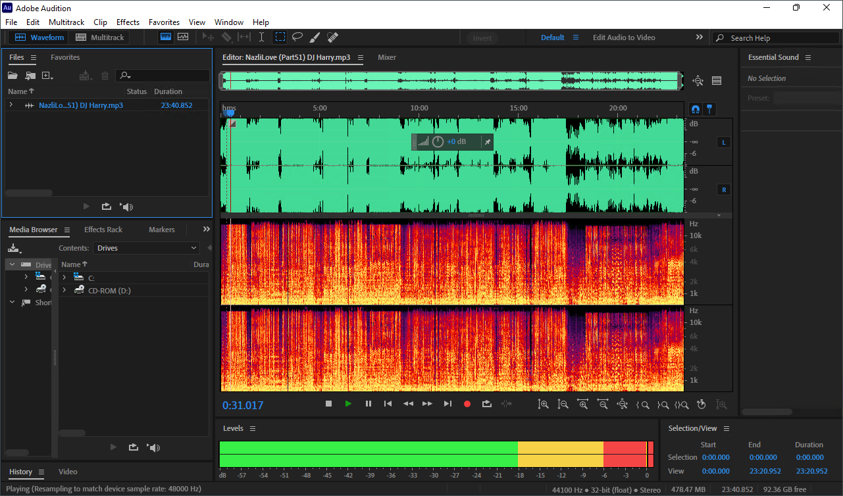Select the Time Selection tool
The image size is (843, 496).
261,37
